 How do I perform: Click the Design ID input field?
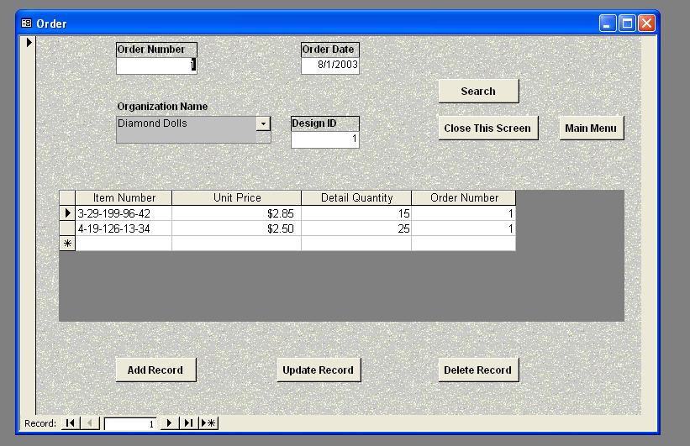(x=325, y=139)
